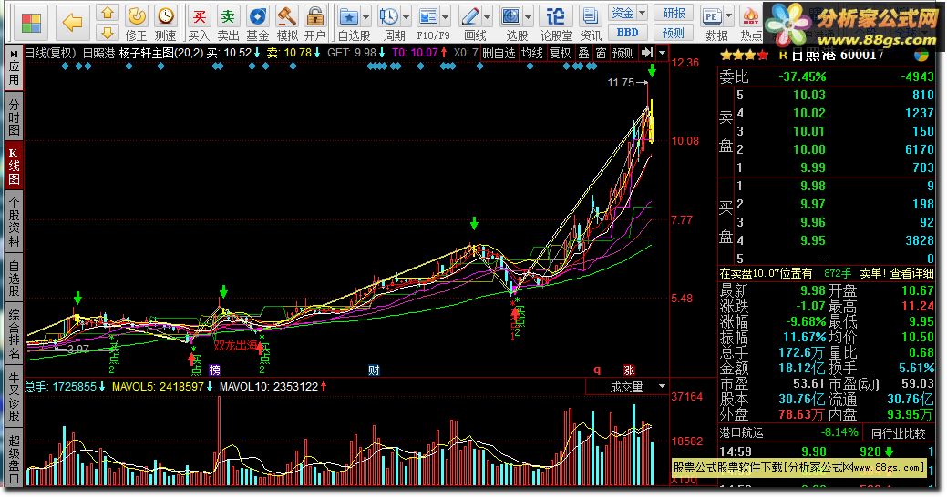
Task: Expand the 数据 PE dropdown arrow
Action: [729, 17]
